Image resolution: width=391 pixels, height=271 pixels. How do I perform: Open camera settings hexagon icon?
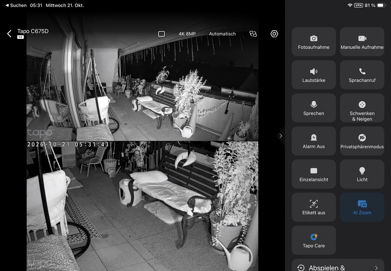coord(274,34)
